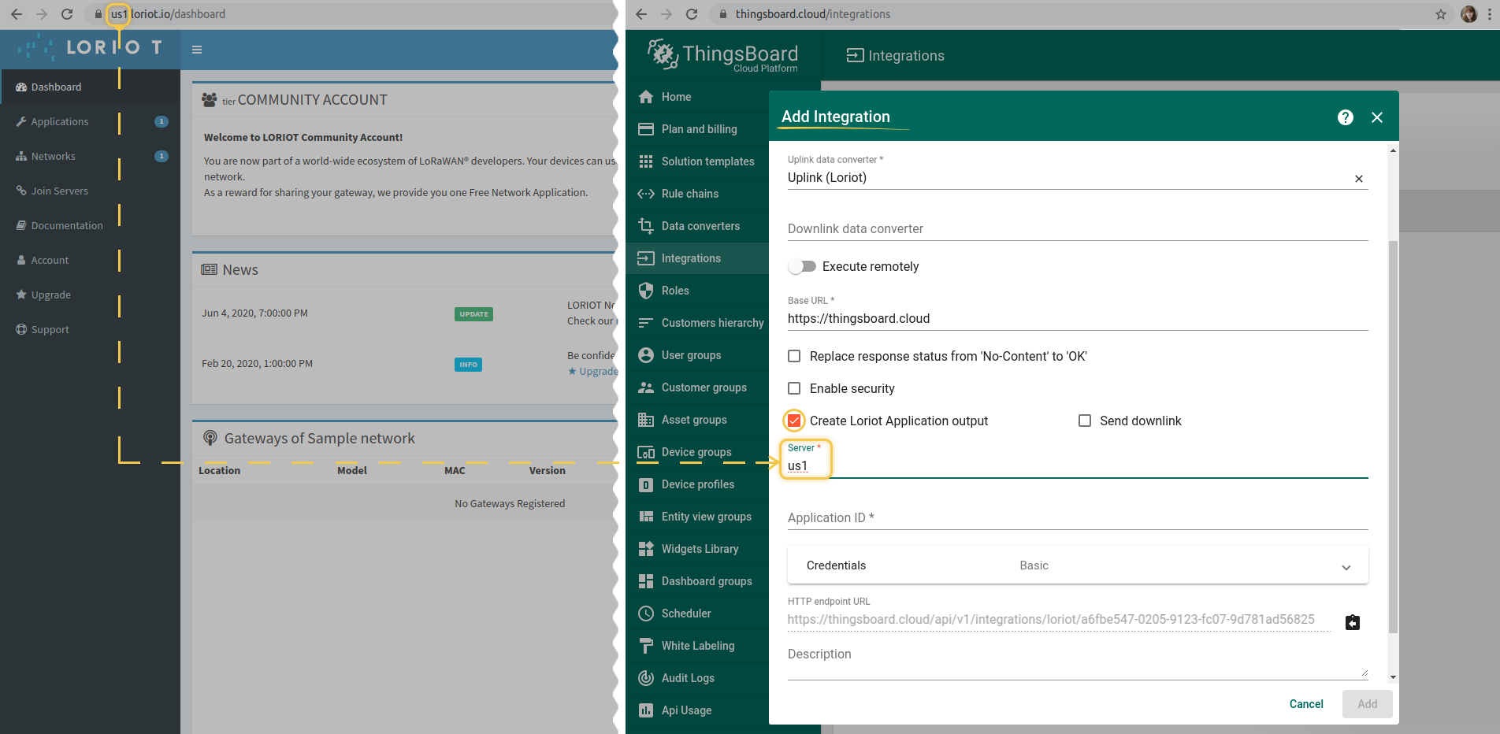Open Plan and billing page

tap(697, 129)
